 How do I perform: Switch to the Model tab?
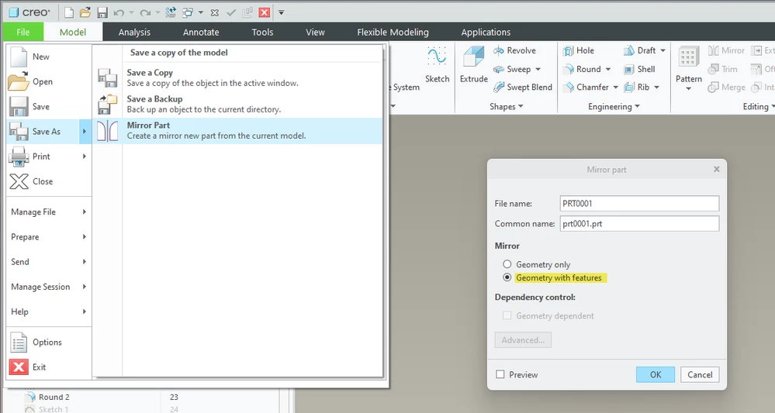coord(73,32)
